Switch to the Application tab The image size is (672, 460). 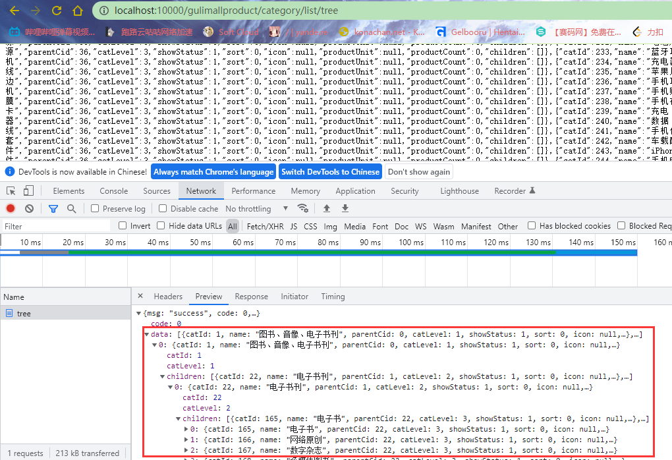click(355, 190)
